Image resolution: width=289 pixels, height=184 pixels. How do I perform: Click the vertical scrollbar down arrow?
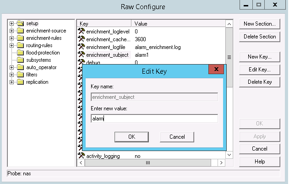tap(229, 155)
